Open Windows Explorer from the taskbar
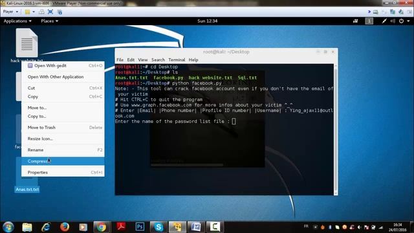 [27, 227]
